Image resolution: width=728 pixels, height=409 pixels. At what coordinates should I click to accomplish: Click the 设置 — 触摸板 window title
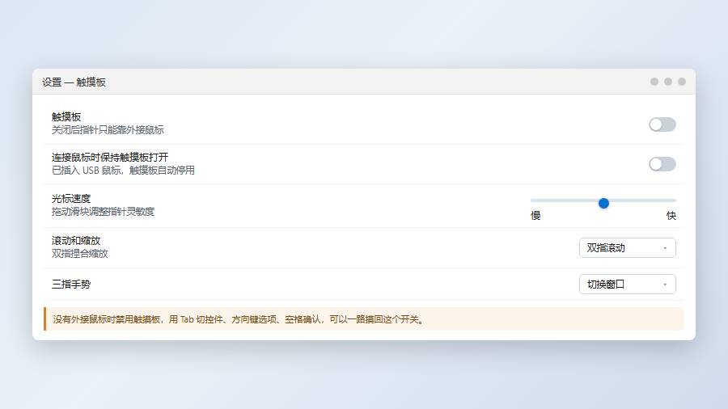tap(74, 82)
